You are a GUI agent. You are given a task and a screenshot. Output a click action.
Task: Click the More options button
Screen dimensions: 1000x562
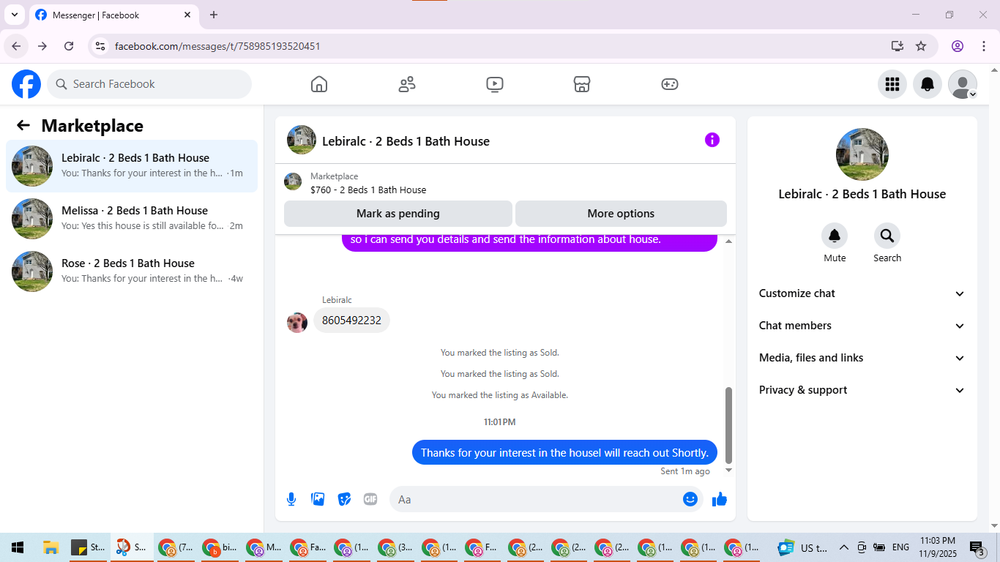(621, 214)
